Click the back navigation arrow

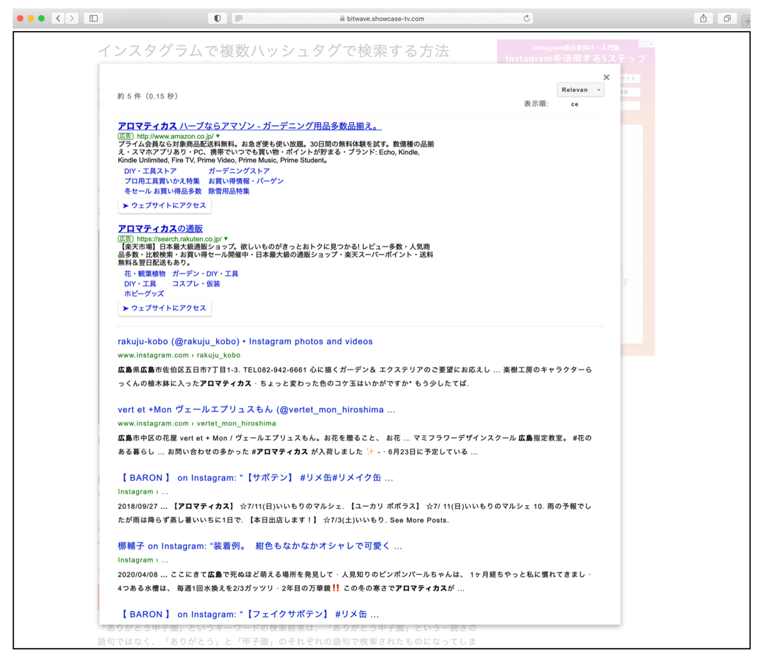[58, 18]
